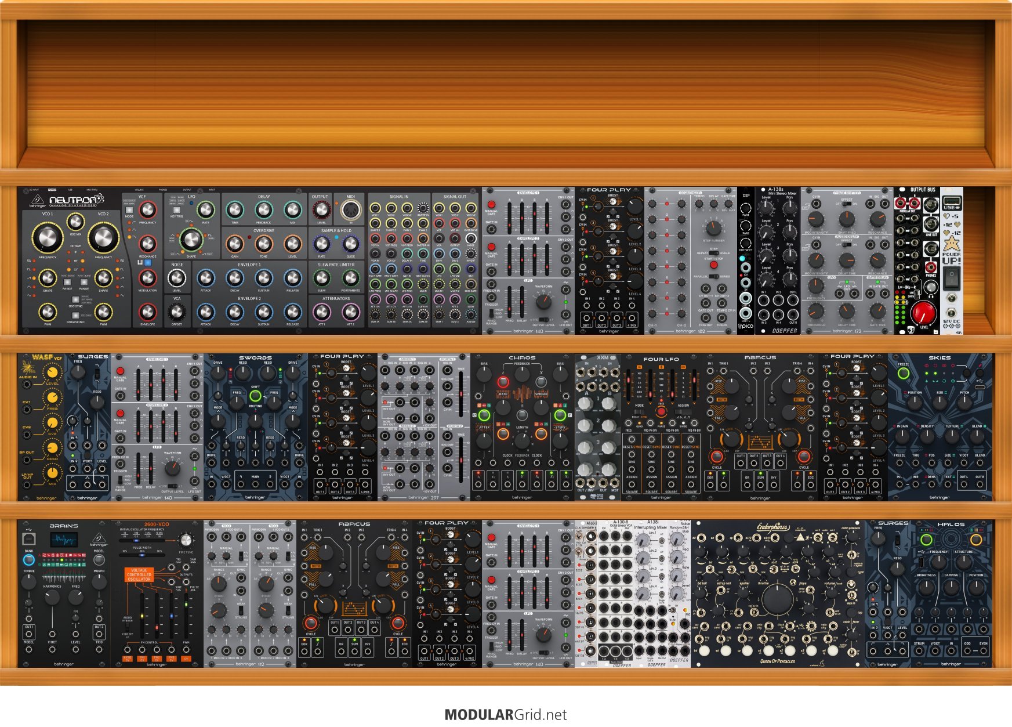Adjust the 2600-VCO Pulse Width slider

point(142,555)
